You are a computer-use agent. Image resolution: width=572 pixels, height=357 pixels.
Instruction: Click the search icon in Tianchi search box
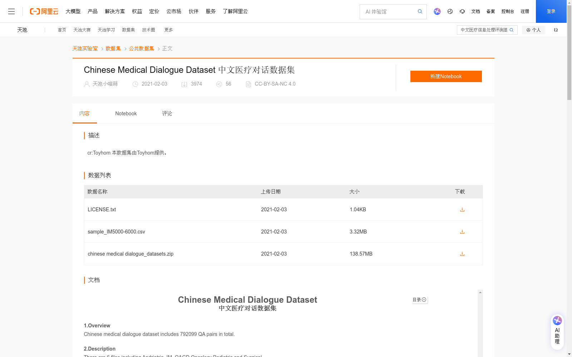(512, 30)
